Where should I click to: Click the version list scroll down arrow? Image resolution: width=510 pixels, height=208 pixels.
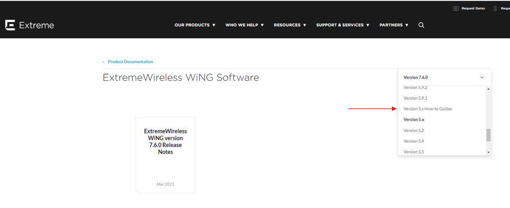tap(489, 152)
